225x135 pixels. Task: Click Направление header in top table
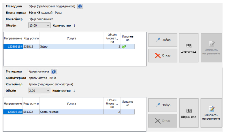[x=13, y=38]
